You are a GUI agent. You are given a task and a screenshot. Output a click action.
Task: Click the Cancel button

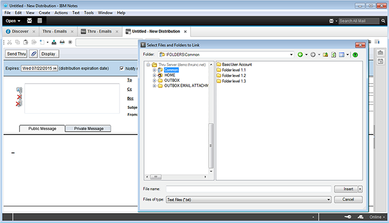pos(348,199)
